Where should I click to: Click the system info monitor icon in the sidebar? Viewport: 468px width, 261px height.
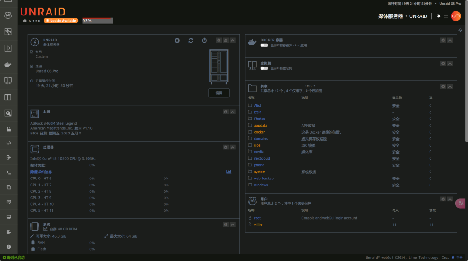click(8, 217)
